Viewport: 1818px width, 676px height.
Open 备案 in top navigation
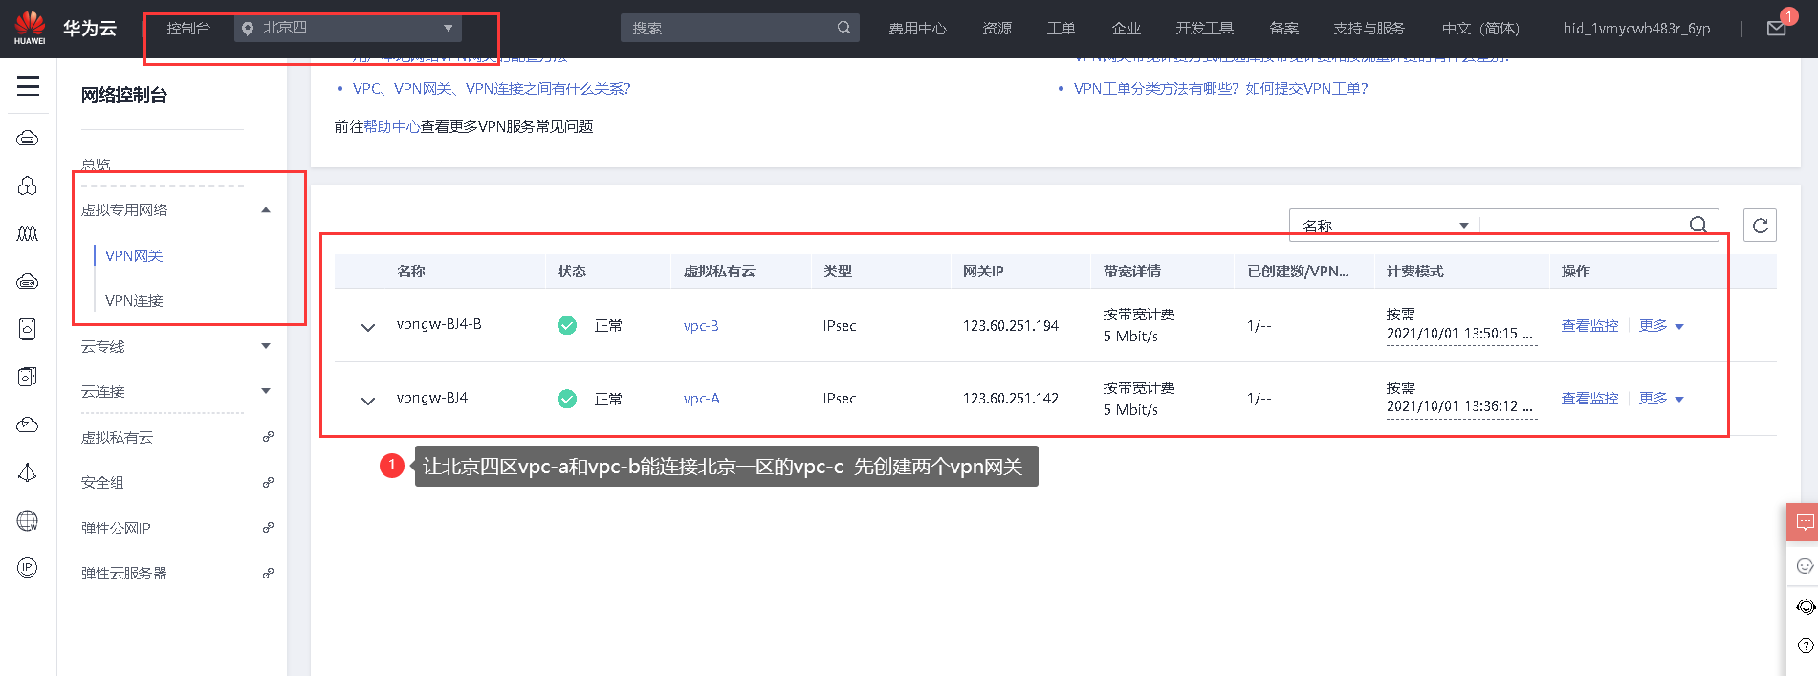[1283, 29]
